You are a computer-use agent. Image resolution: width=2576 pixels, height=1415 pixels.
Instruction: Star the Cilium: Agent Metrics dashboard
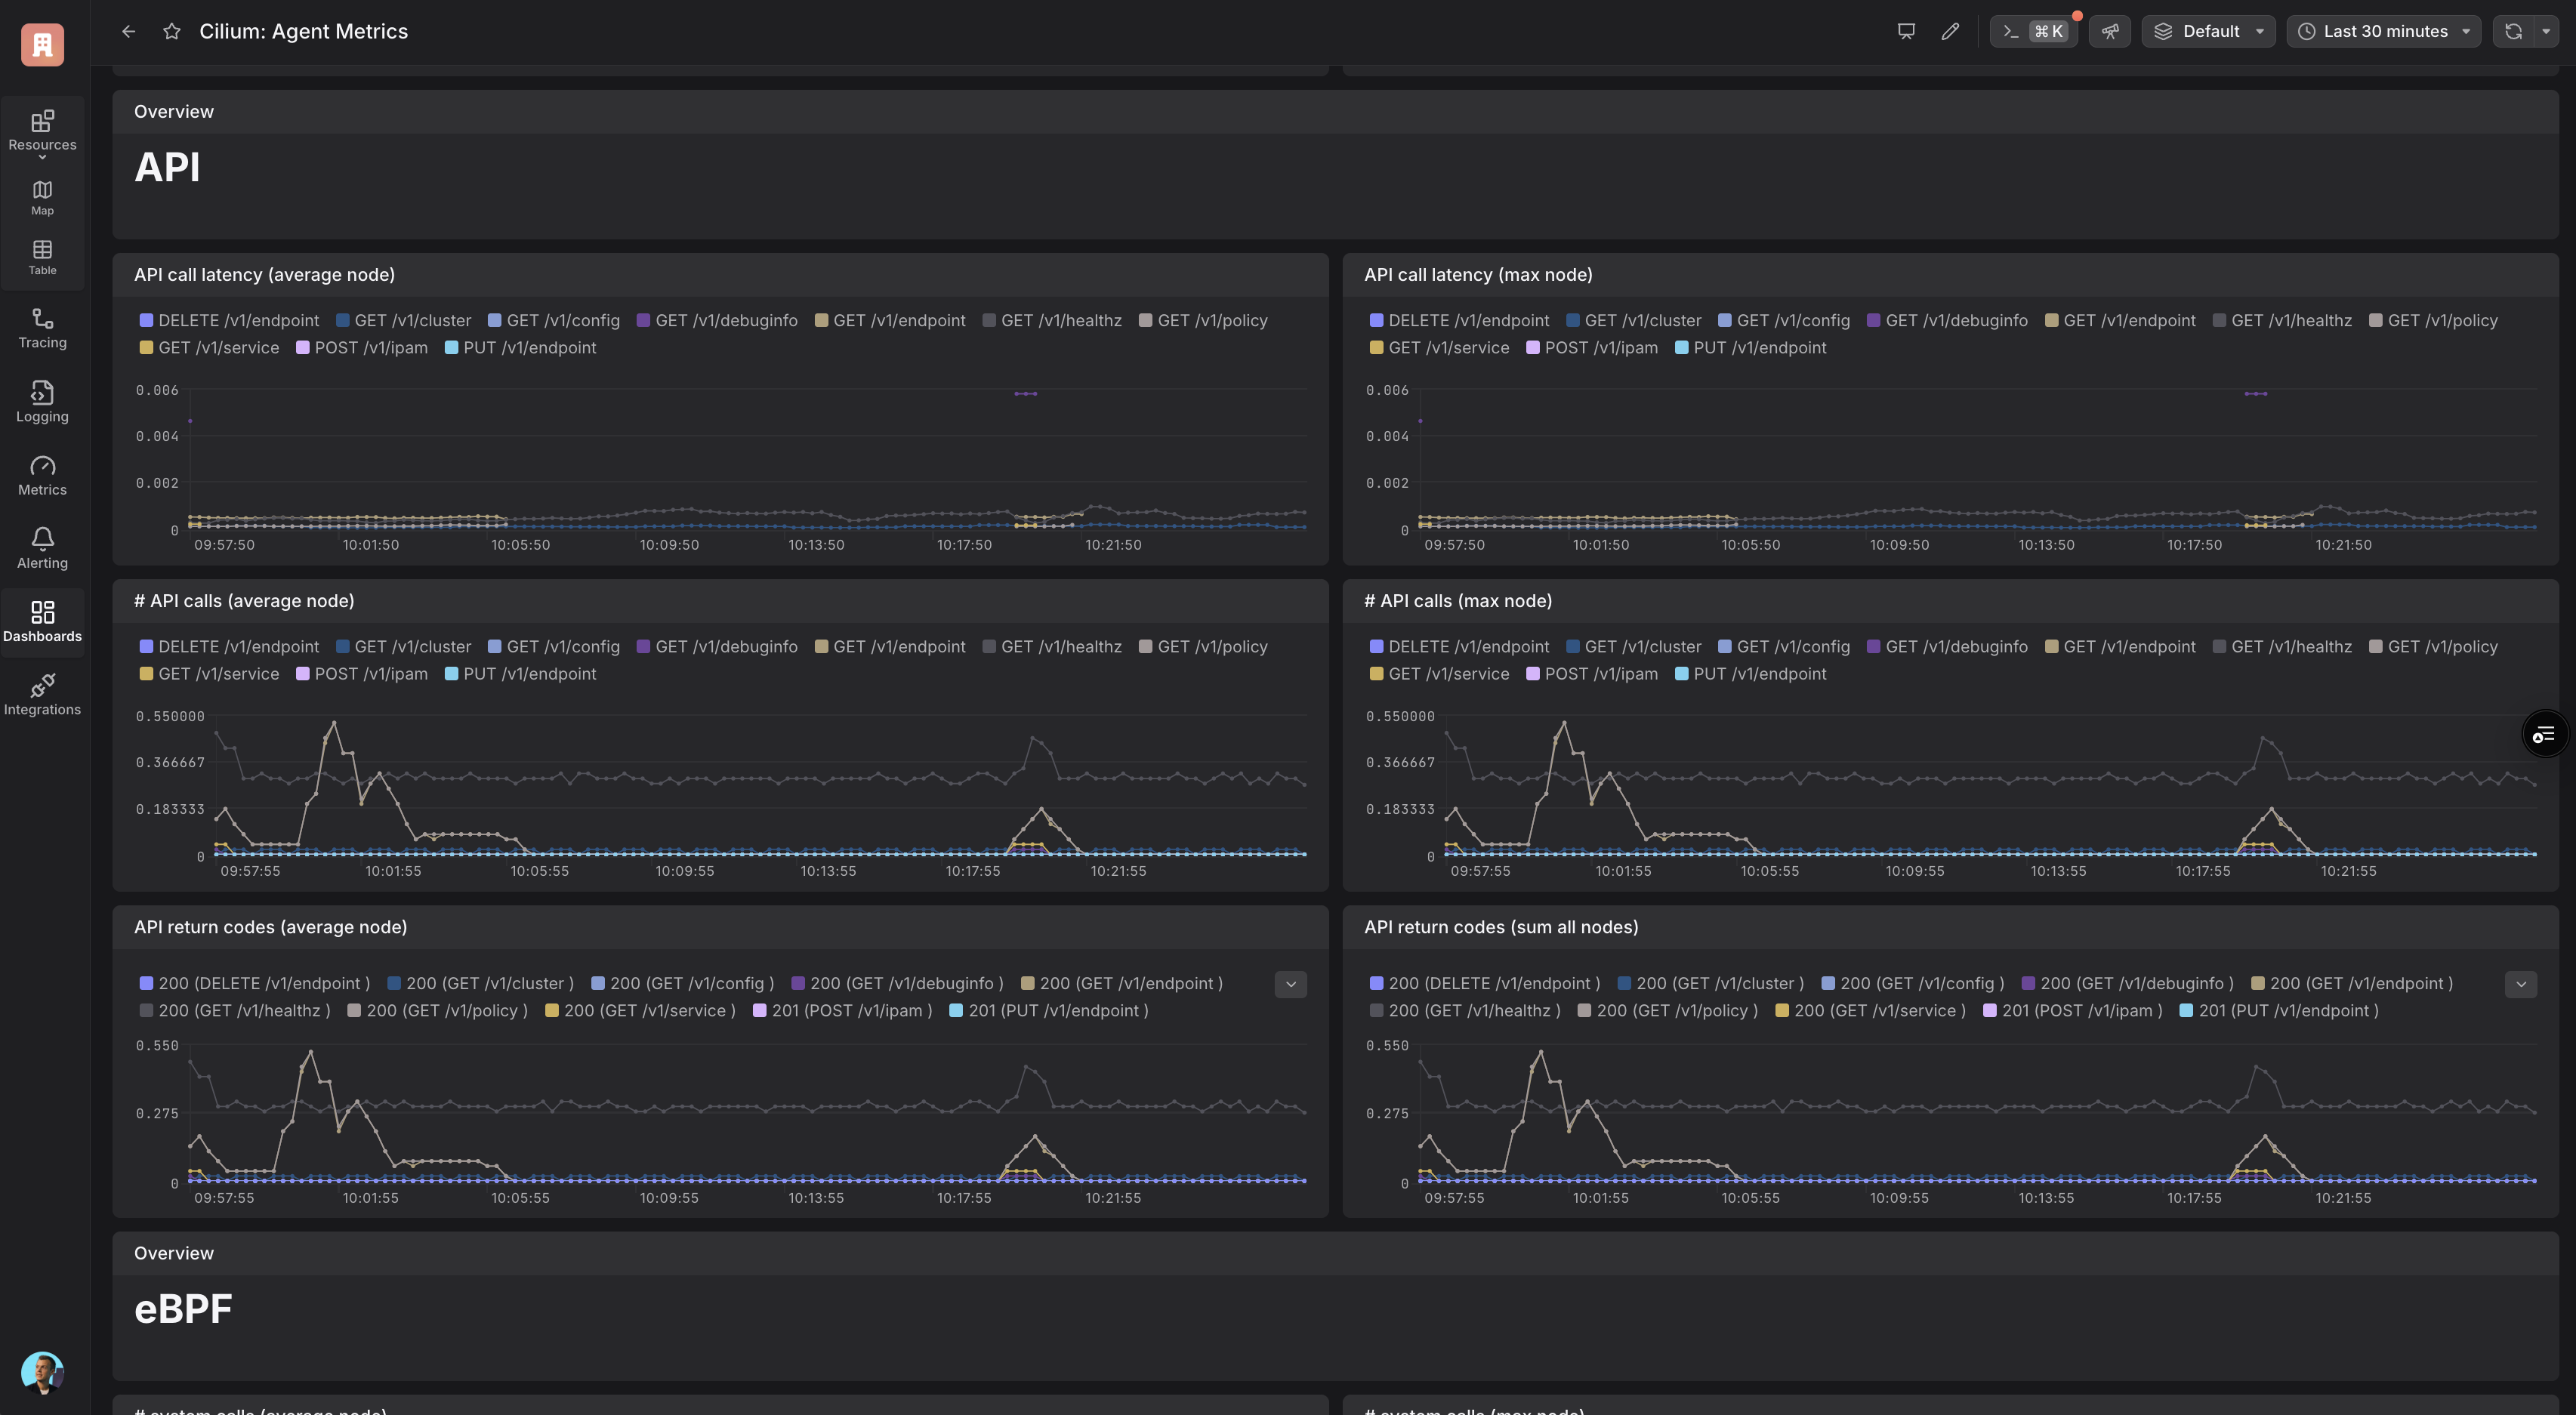click(x=172, y=31)
